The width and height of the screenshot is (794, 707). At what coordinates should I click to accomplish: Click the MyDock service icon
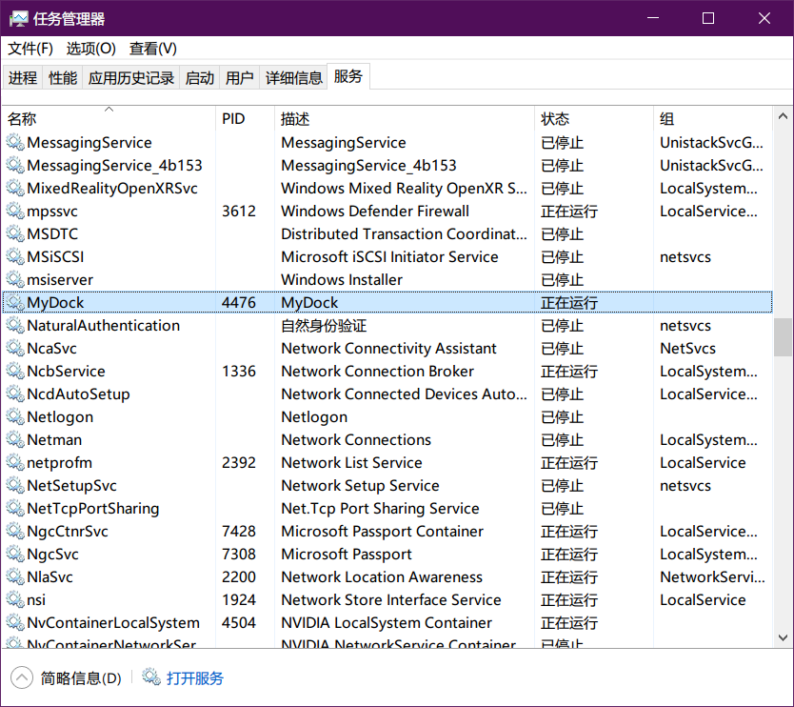[15, 302]
